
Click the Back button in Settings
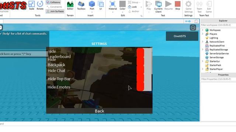point(99,111)
